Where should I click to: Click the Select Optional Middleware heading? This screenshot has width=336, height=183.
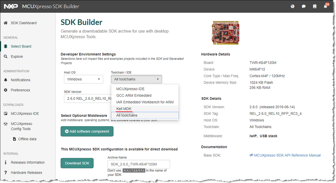(x=84, y=116)
